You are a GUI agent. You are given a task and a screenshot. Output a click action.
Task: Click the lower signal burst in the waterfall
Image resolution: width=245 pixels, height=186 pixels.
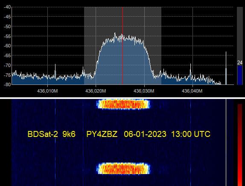coord(123,169)
